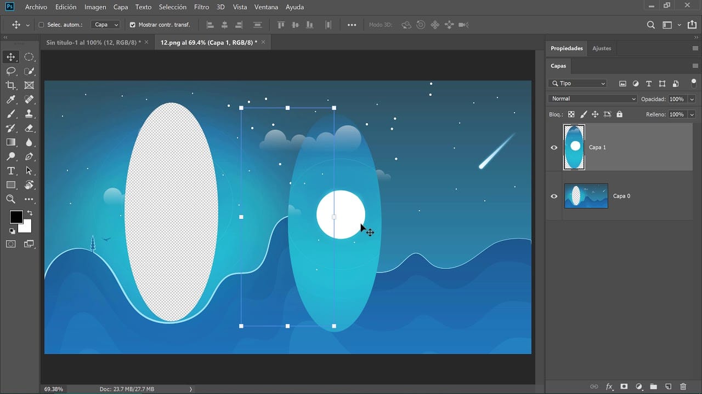Select the Lasso tool
Image resolution: width=702 pixels, height=394 pixels.
pos(11,71)
